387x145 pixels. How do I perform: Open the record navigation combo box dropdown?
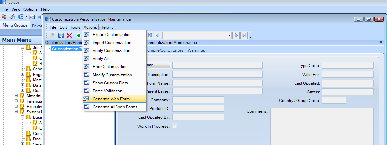click(x=229, y=35)
